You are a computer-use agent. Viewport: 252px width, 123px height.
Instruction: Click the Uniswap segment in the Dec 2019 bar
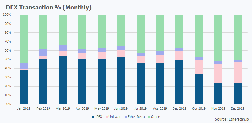point(237,72)
